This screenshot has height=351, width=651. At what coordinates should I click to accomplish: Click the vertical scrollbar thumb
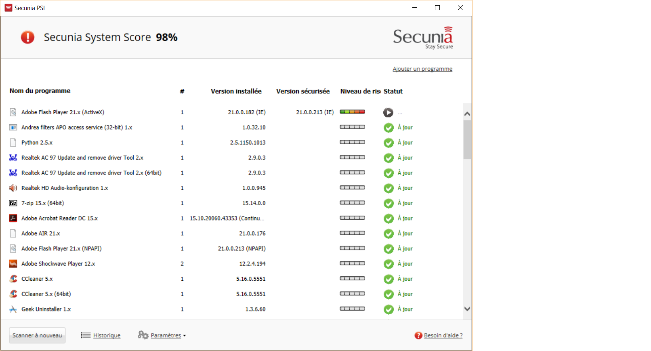pos(467,140)
